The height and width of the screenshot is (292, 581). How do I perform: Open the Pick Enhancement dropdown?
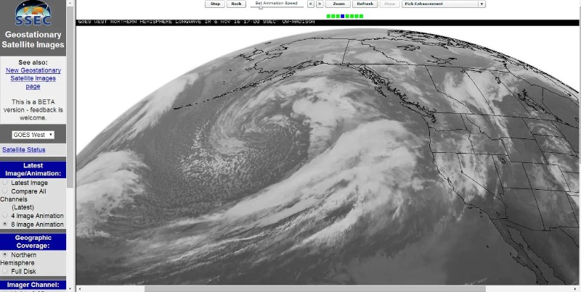[444, 4]
